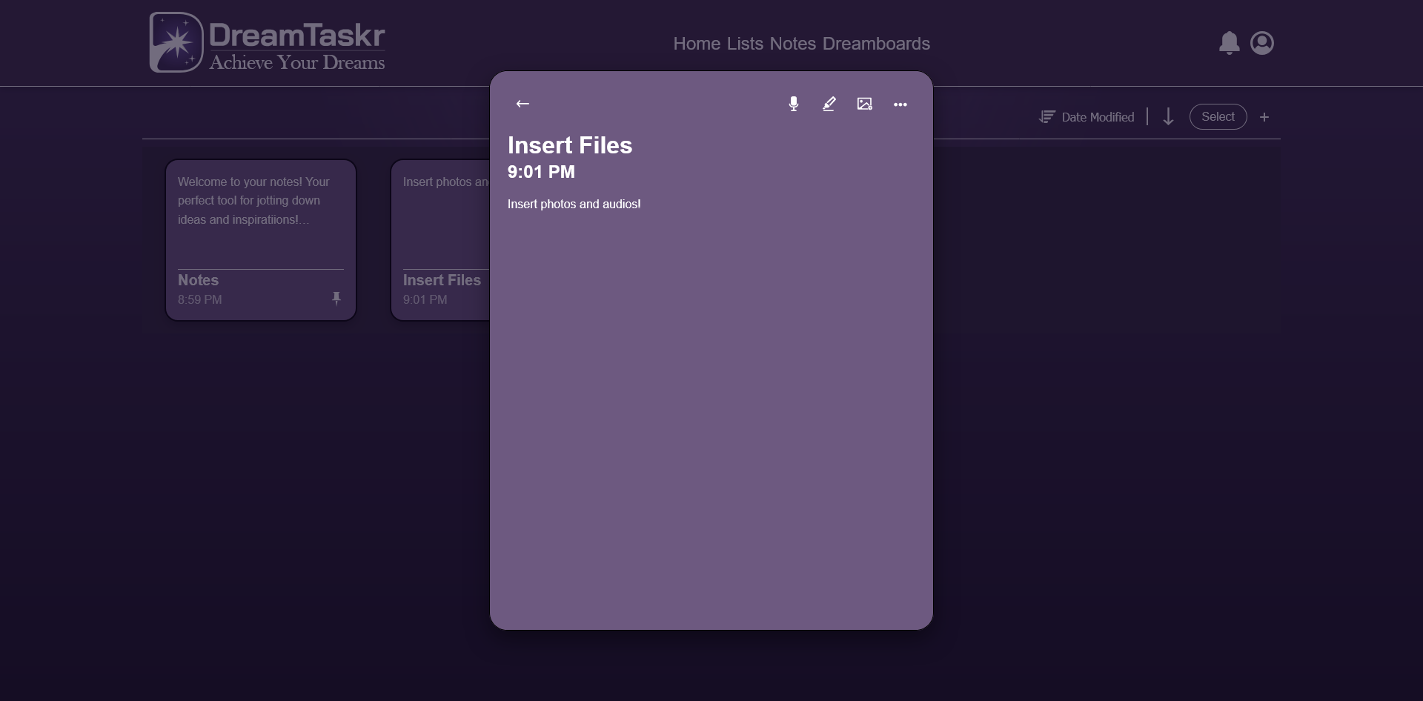
Task: Open the Date Modified sort option
Action: click(x=1098, y=117)
